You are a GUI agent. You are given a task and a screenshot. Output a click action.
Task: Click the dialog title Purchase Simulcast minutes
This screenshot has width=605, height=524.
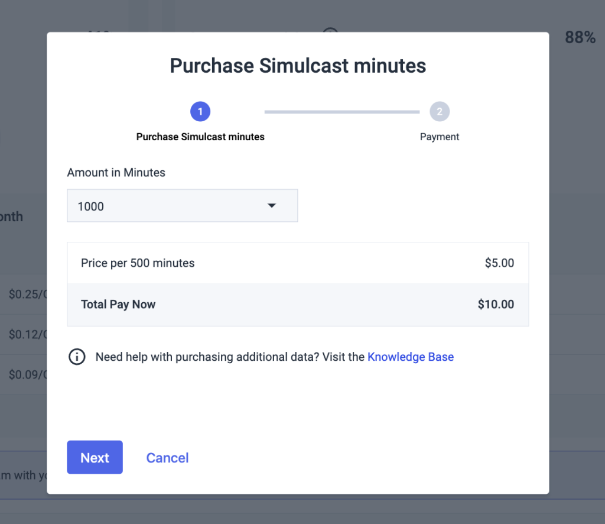coord(298,66)
